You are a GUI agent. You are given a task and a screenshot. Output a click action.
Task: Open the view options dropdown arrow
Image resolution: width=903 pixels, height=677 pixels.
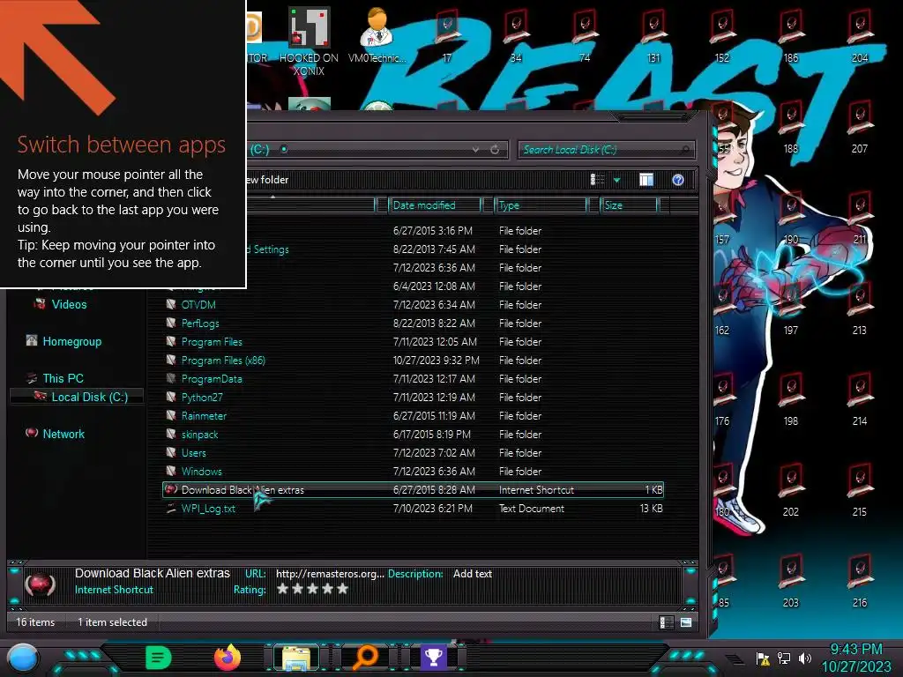(x=616, y=180)
